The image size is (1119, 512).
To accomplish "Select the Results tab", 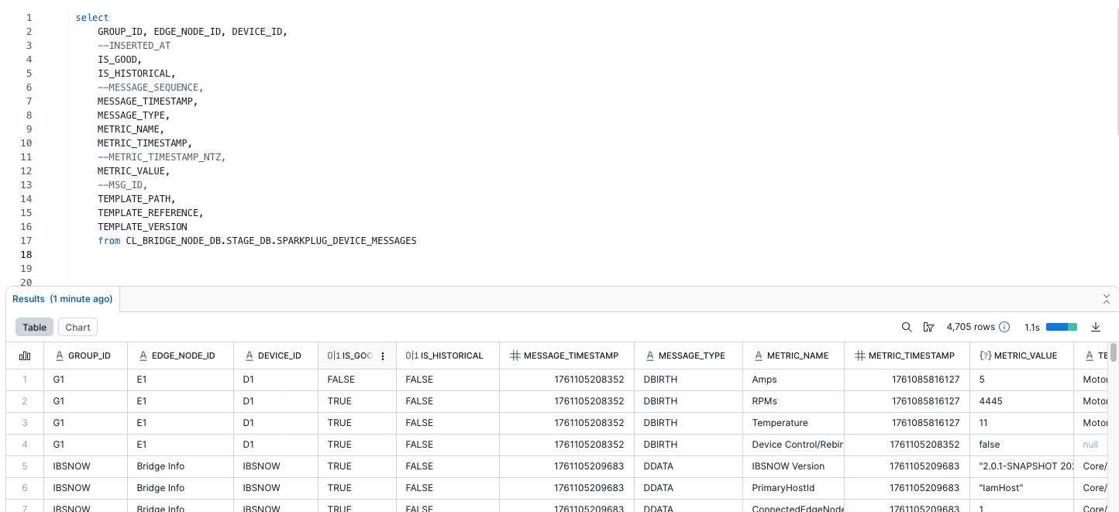I will [x=62, y=299].
